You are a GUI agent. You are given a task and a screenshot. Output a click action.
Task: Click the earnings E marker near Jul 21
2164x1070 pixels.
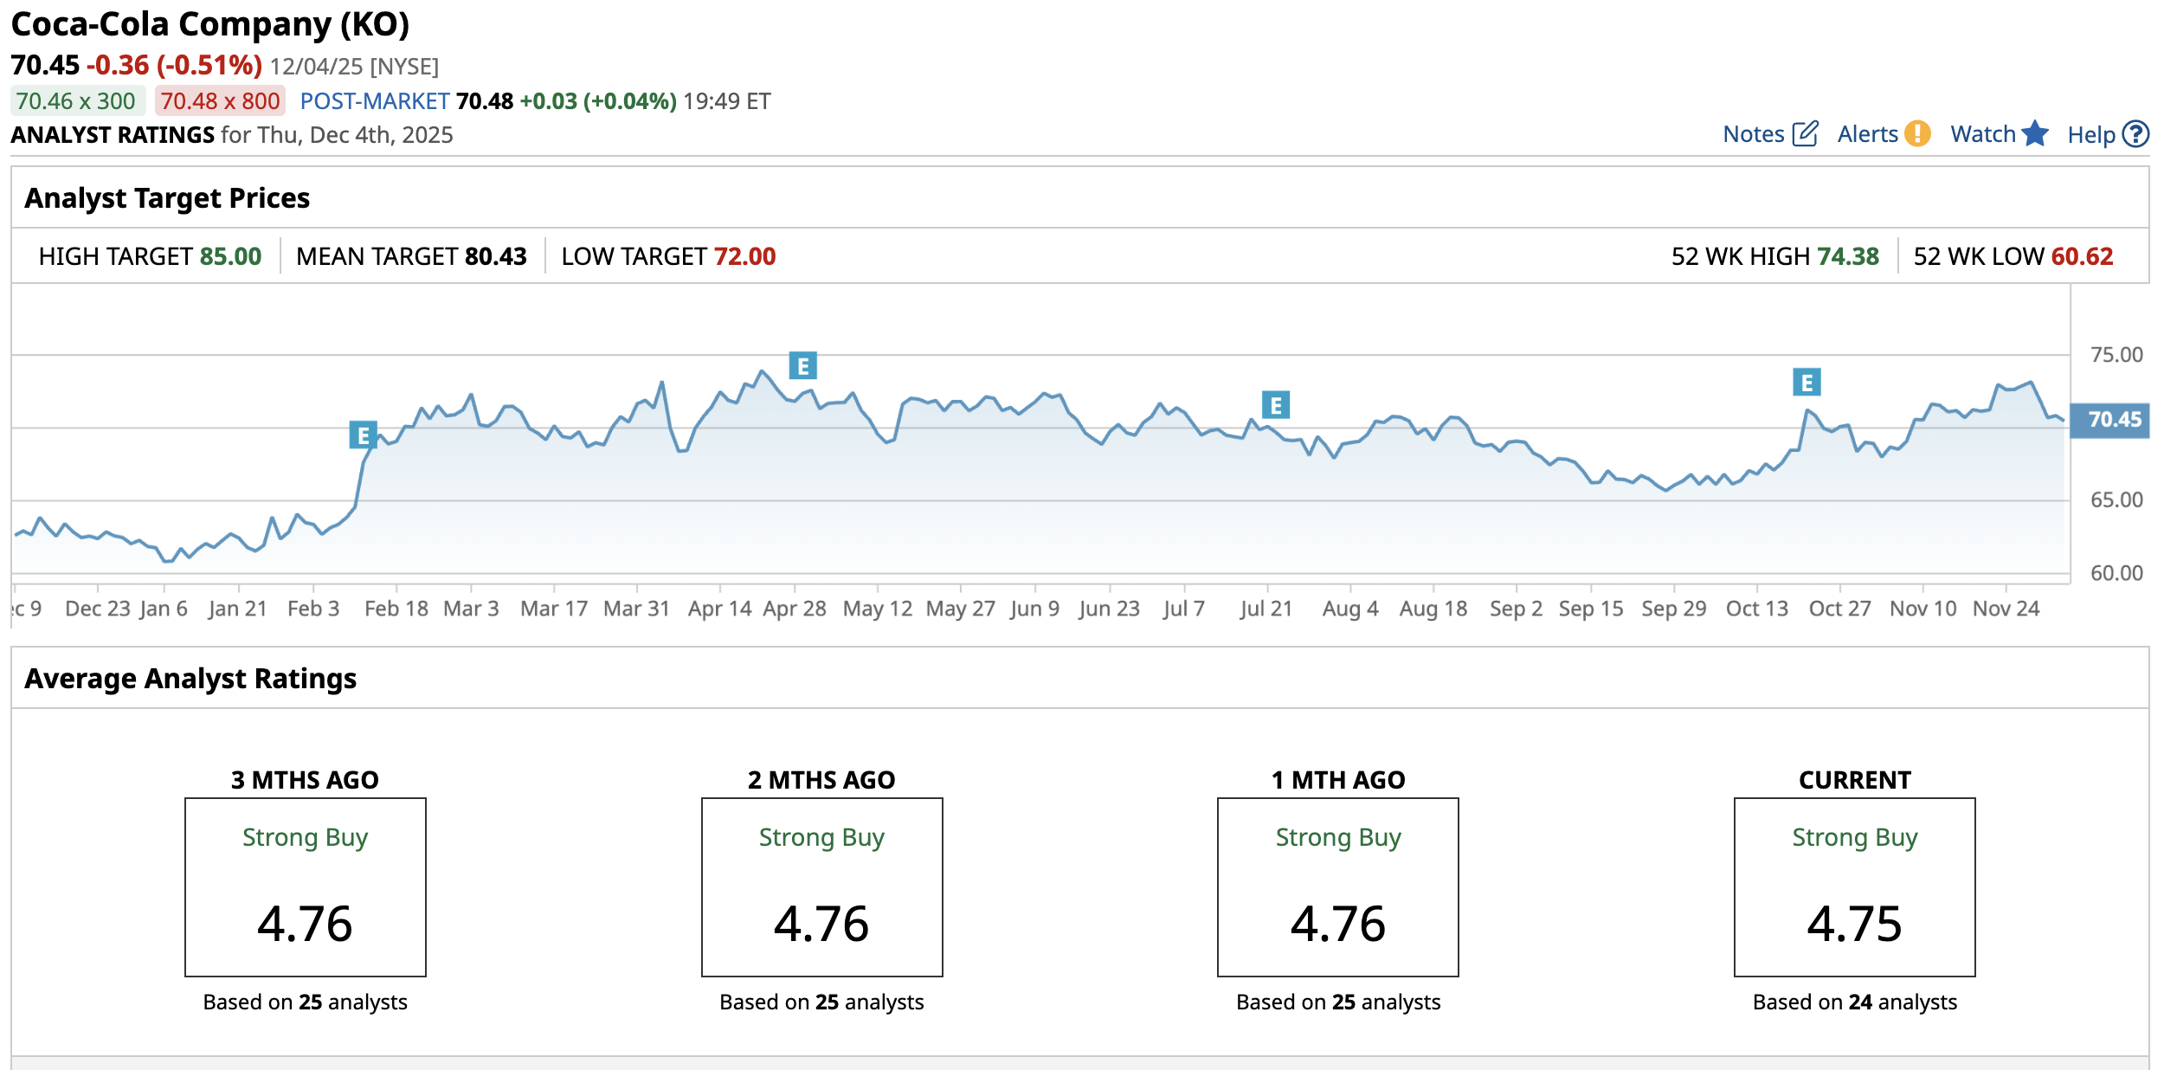coord(1275,405)
